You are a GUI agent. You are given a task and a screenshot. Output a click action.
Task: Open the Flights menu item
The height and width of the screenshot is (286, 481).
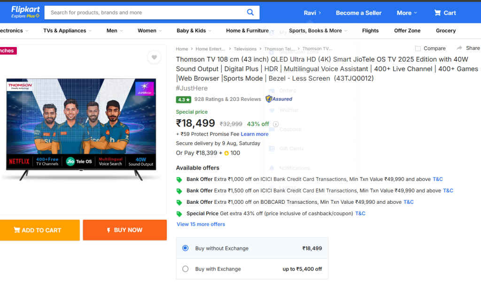click(370, 30)
